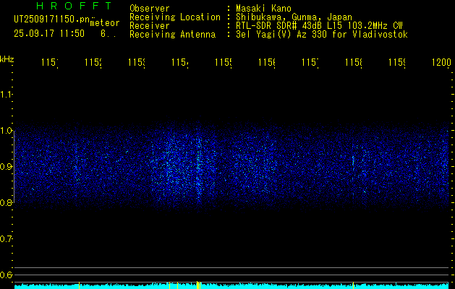Select the observer name Masaki Kano
Viewport: 455px width, 289px height.
tap(263, 8)
